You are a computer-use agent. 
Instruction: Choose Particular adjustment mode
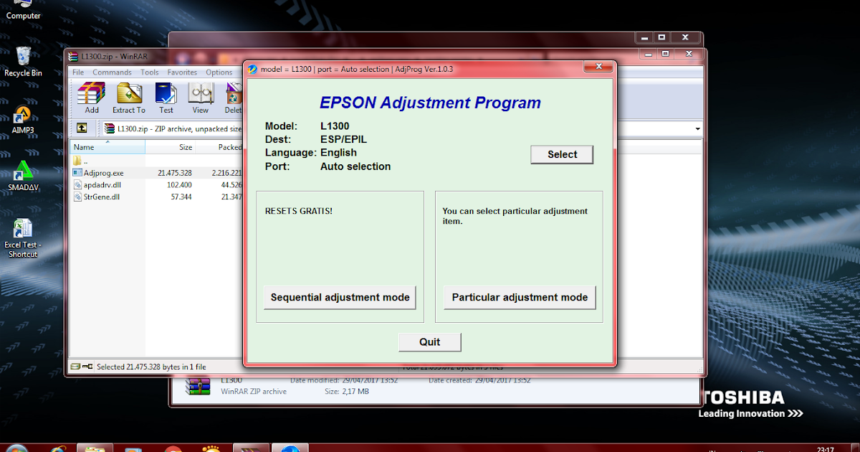pos(520,297)
